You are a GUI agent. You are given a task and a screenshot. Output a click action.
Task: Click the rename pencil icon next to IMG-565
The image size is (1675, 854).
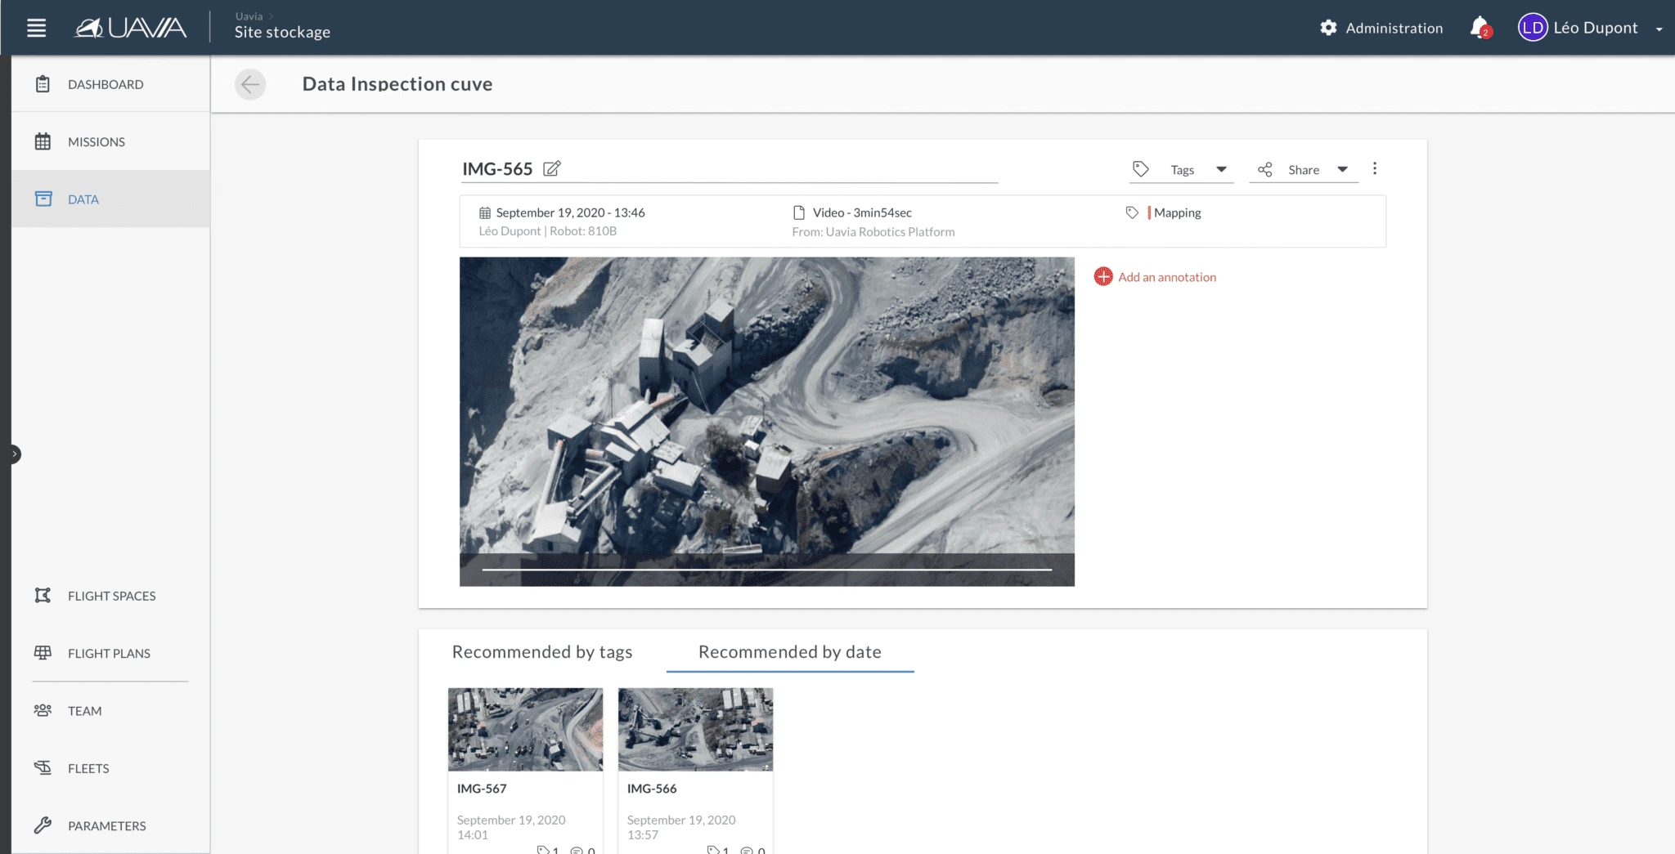552,168
